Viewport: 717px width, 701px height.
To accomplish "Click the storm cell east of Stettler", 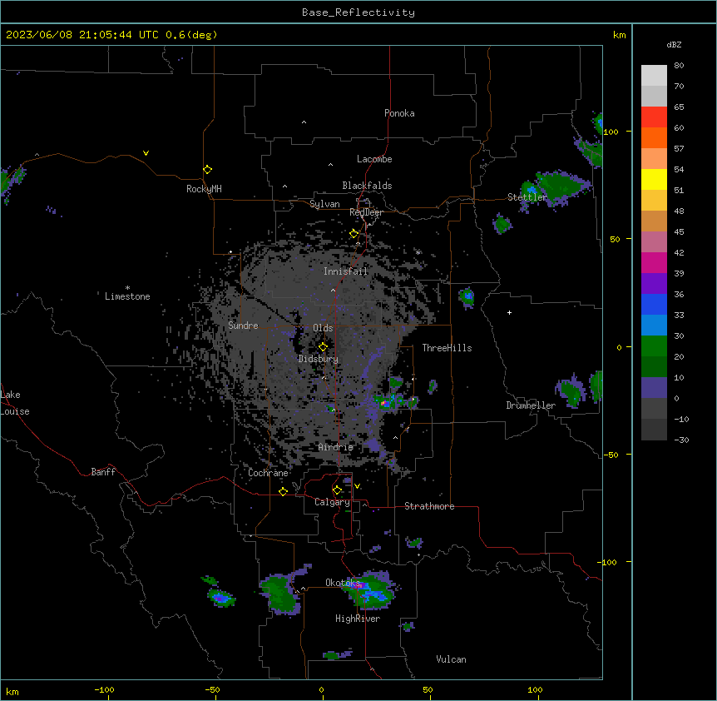I will (x=557, y=187).
